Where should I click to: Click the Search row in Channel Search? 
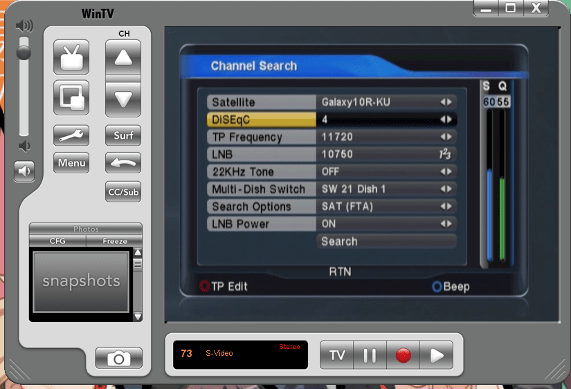pos(386,241)
